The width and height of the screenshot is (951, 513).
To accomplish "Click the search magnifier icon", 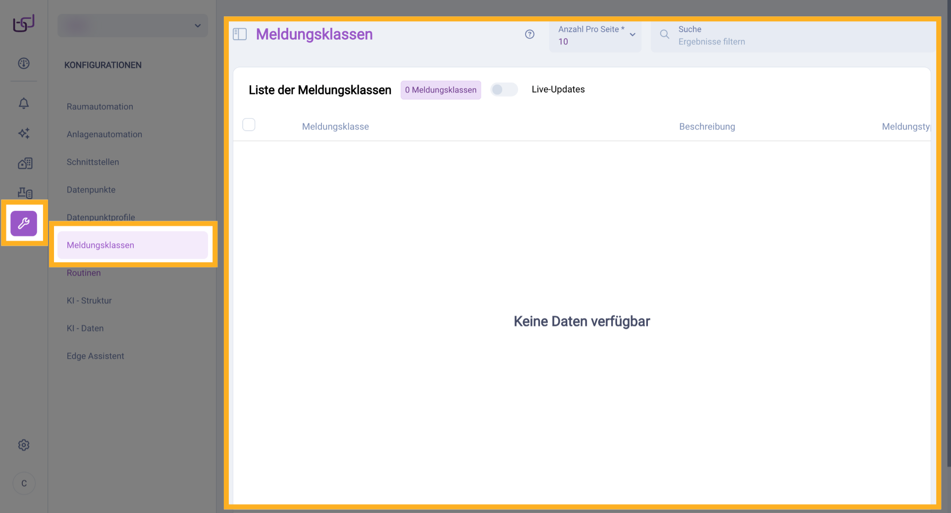I will click(664, 35).
